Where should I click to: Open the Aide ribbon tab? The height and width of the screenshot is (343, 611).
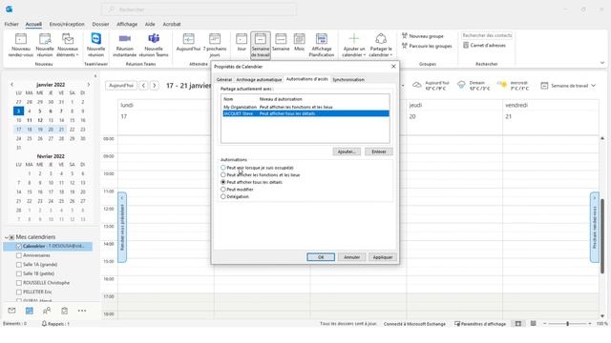[150, 24]
